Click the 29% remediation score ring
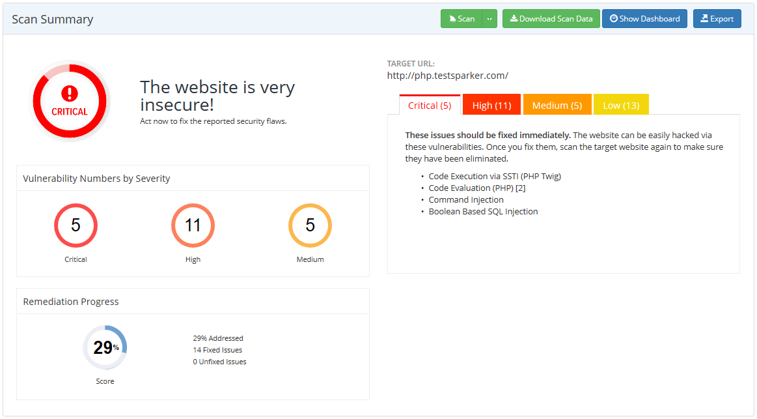 (105, 347)
